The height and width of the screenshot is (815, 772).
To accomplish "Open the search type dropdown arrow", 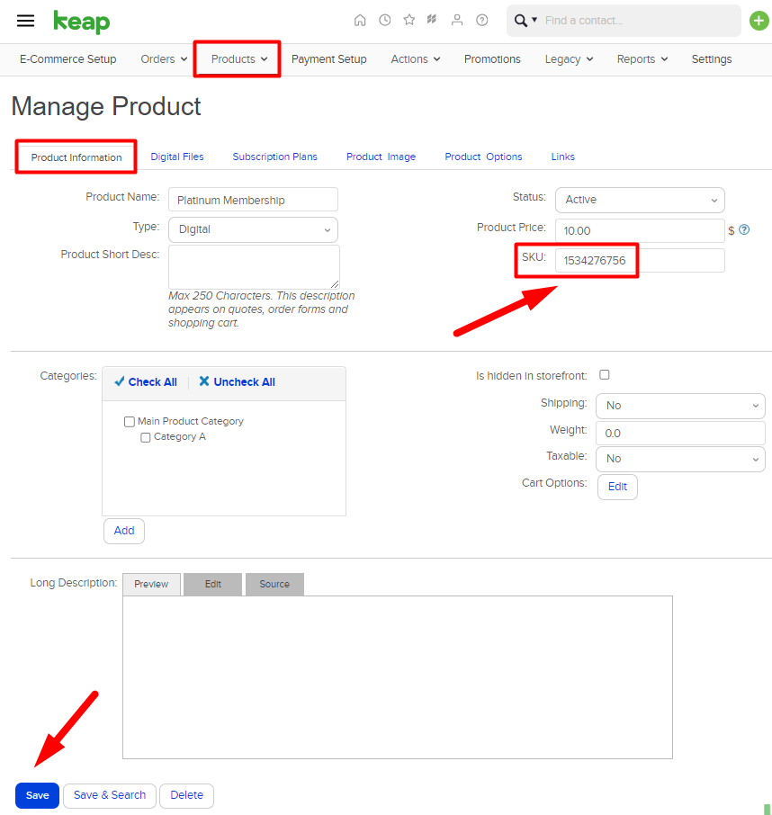I will tap(534, 20).
